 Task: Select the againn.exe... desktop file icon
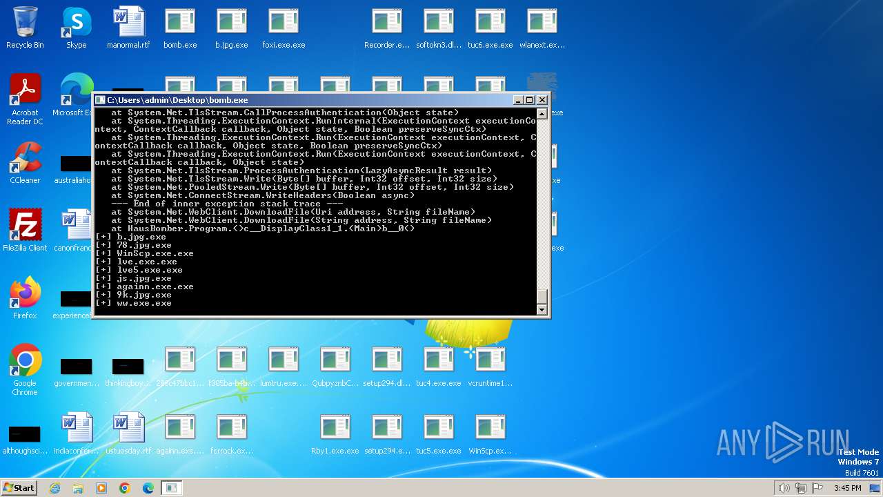pos(180,433)
